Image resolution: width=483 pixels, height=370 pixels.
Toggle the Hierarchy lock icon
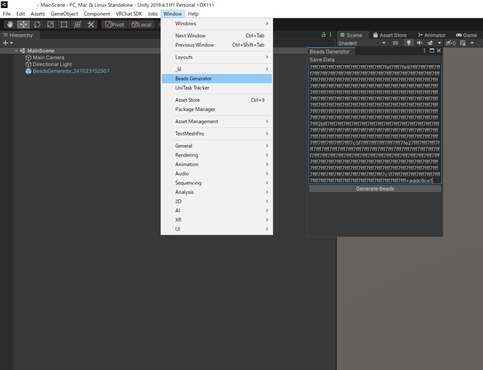pyautogui.click(x=324, y=35)
